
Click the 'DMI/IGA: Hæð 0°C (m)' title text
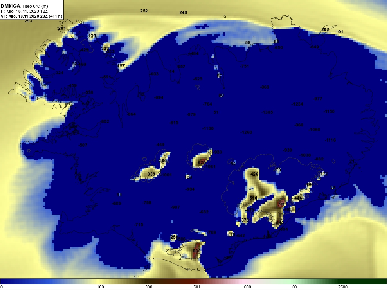(24, 6)
